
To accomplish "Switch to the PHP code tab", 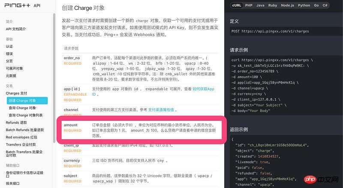I will pyautogui.click(x=249, y=5).
